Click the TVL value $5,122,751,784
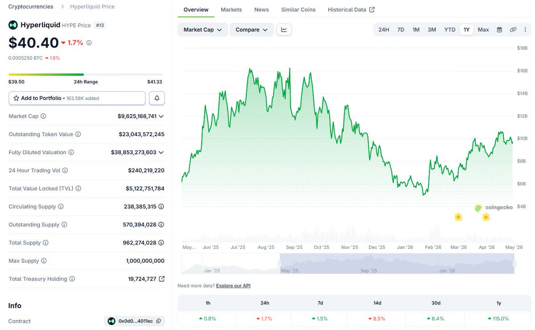The image size is (535, 330). [x=145, y=189]
